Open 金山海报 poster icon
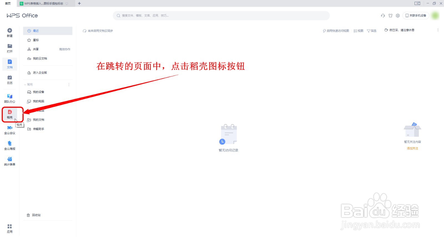Image resolution: width=444 pixels, height=240 pixels. pos(10,143)
